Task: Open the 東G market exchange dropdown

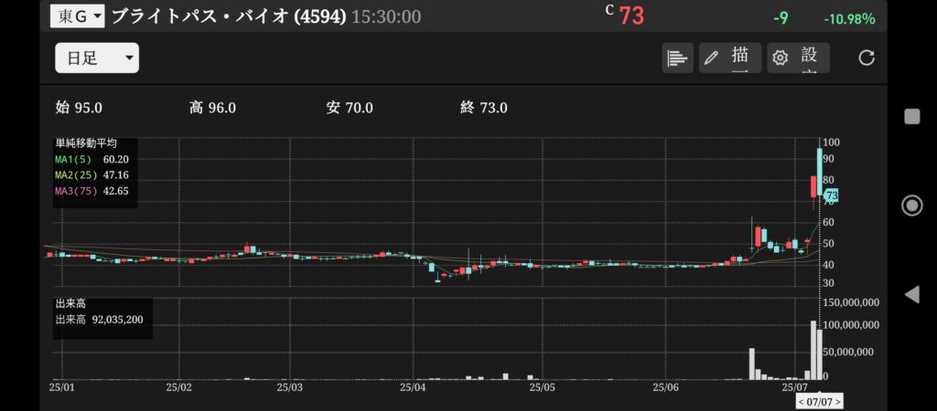Action: 77,16
